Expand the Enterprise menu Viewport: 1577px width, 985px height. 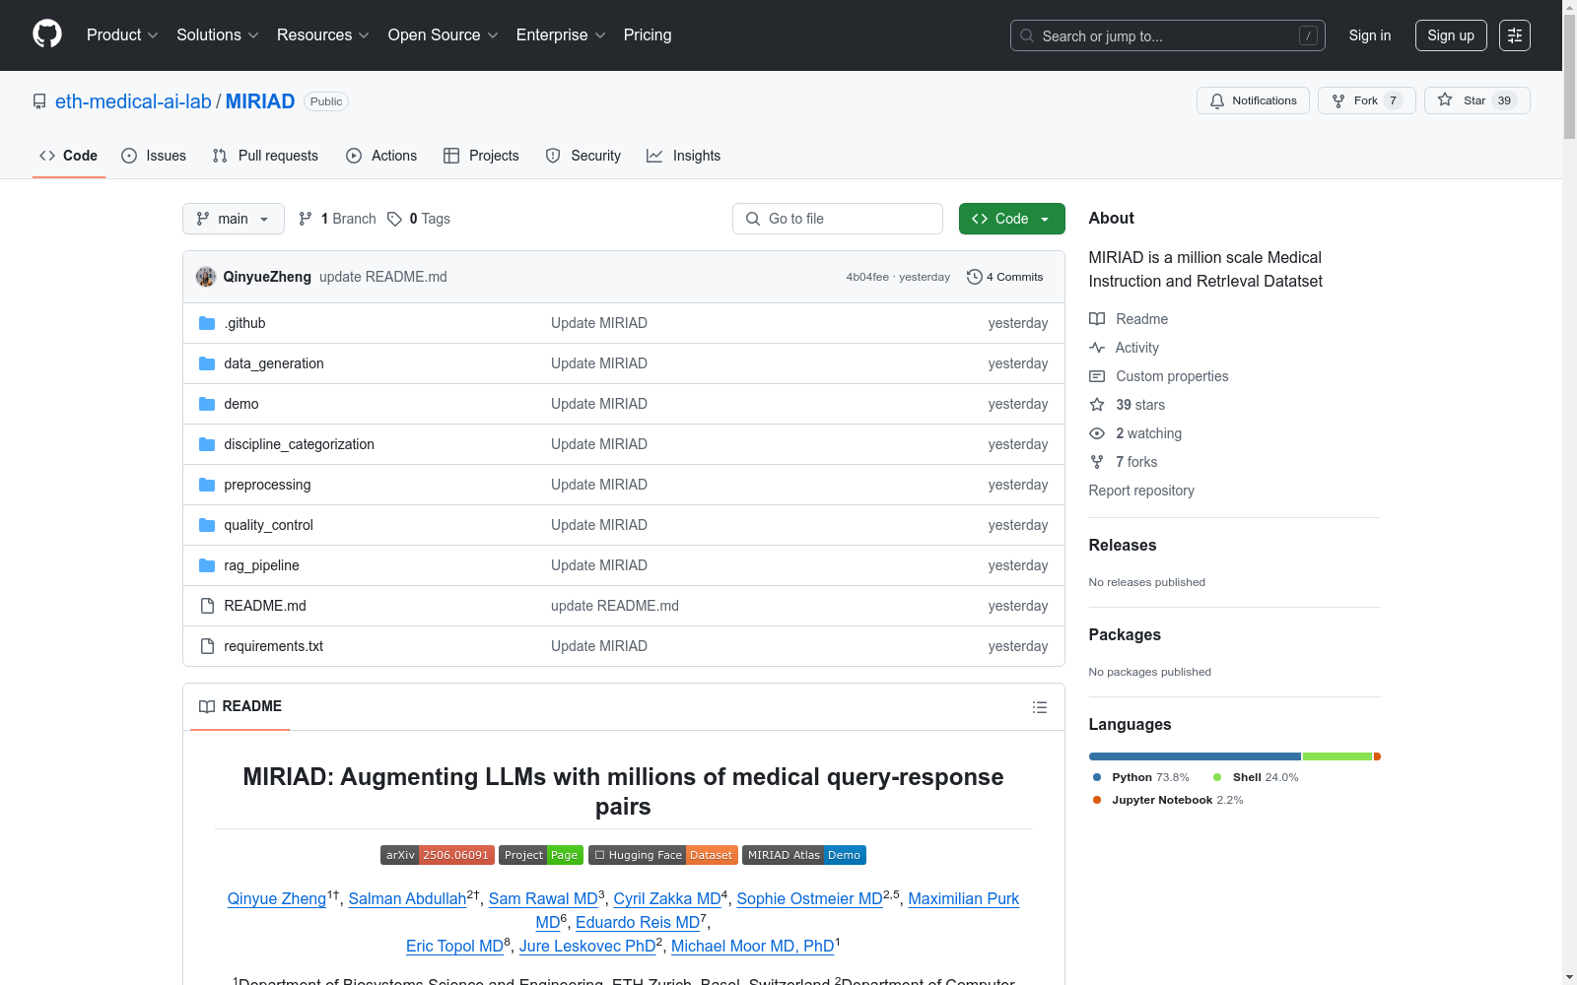tap(561, 35)
